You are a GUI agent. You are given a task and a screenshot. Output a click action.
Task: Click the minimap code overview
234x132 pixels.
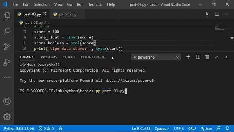click(220, 28)
